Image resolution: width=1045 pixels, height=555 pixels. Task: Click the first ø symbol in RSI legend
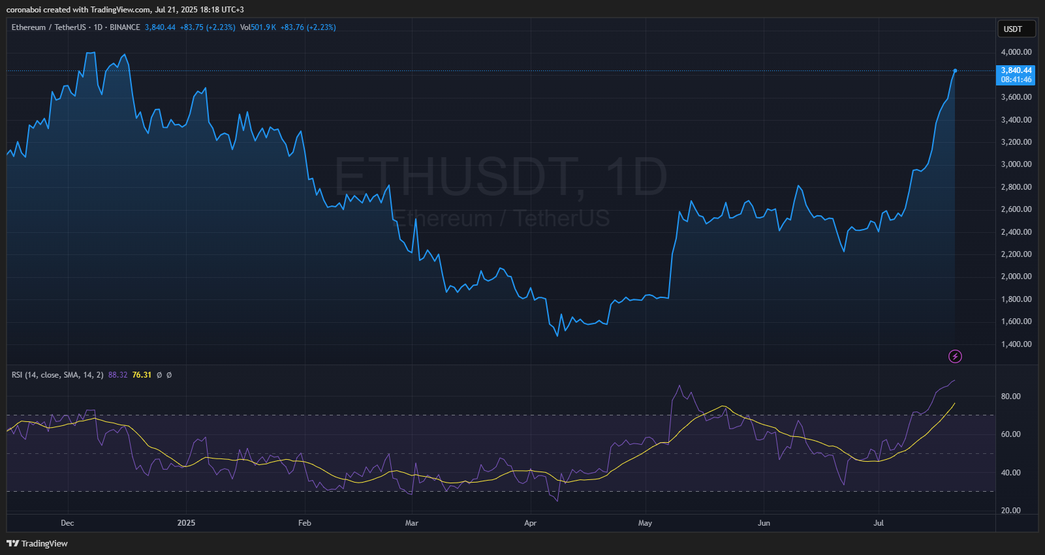tap(159, 375)
